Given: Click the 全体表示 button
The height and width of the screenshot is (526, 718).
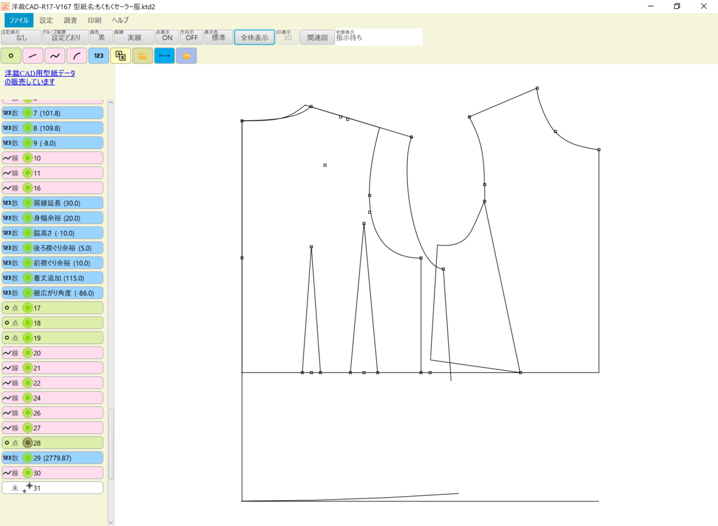Looking at the screenshot, I should (254, 36).
